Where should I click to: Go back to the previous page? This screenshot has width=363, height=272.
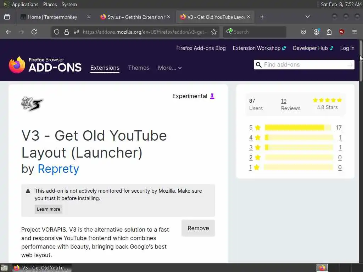click(x=9, y=32)
